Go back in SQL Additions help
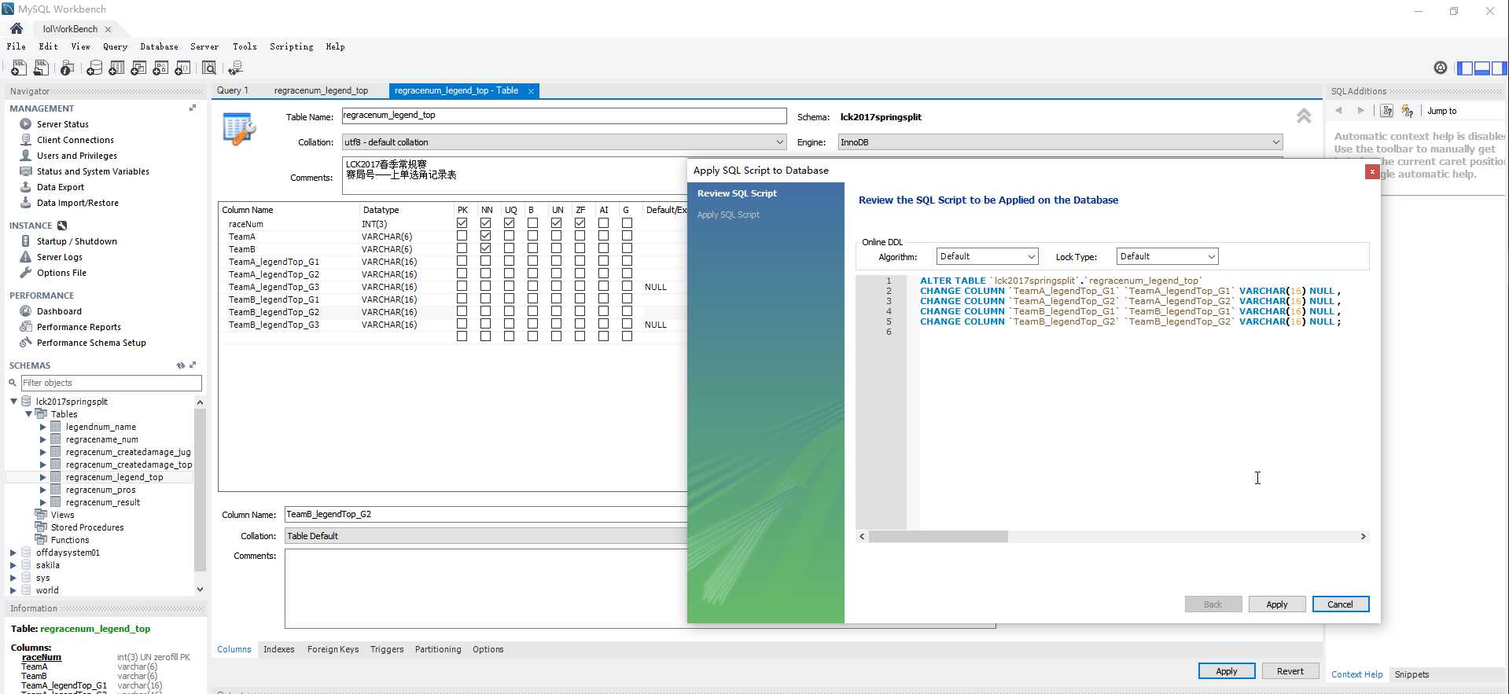1509x694 pixels. pos(1339,111)
